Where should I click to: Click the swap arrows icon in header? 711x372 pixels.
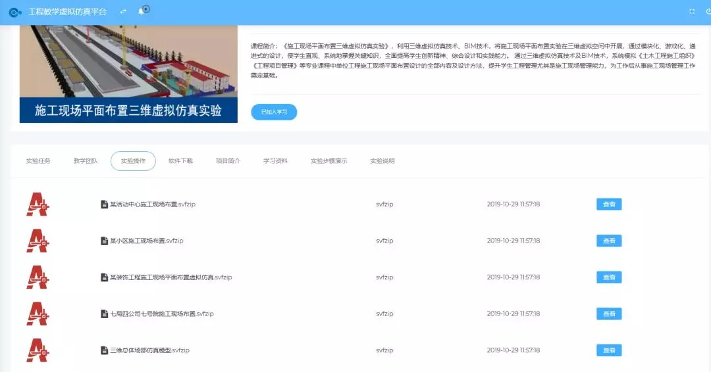[123, 12]
